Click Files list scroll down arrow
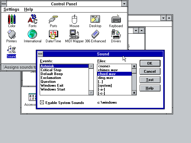191x143 pixels. point(134,93)
